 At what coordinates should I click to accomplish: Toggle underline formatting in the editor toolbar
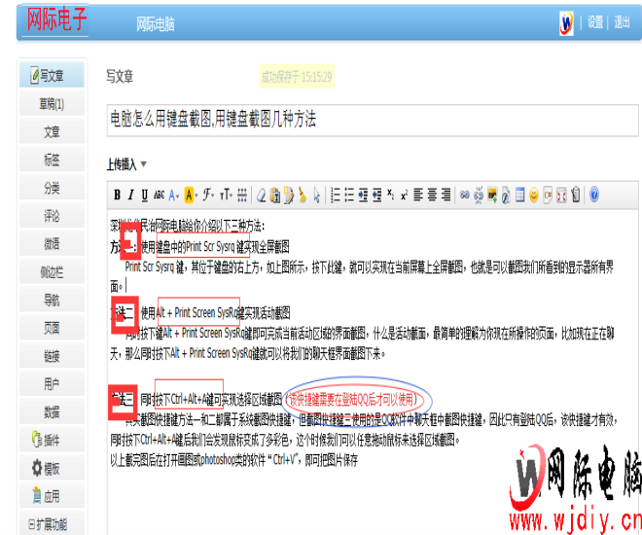pos(144,195)
